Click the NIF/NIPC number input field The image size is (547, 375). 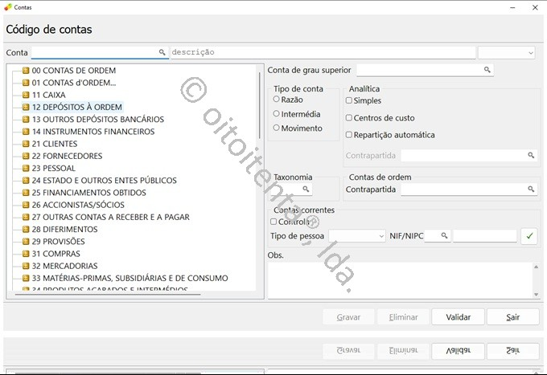coord(484,236)
